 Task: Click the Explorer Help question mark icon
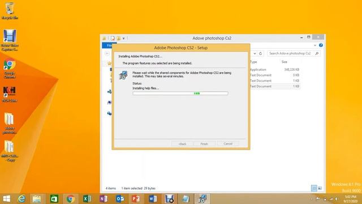point(321,45)
